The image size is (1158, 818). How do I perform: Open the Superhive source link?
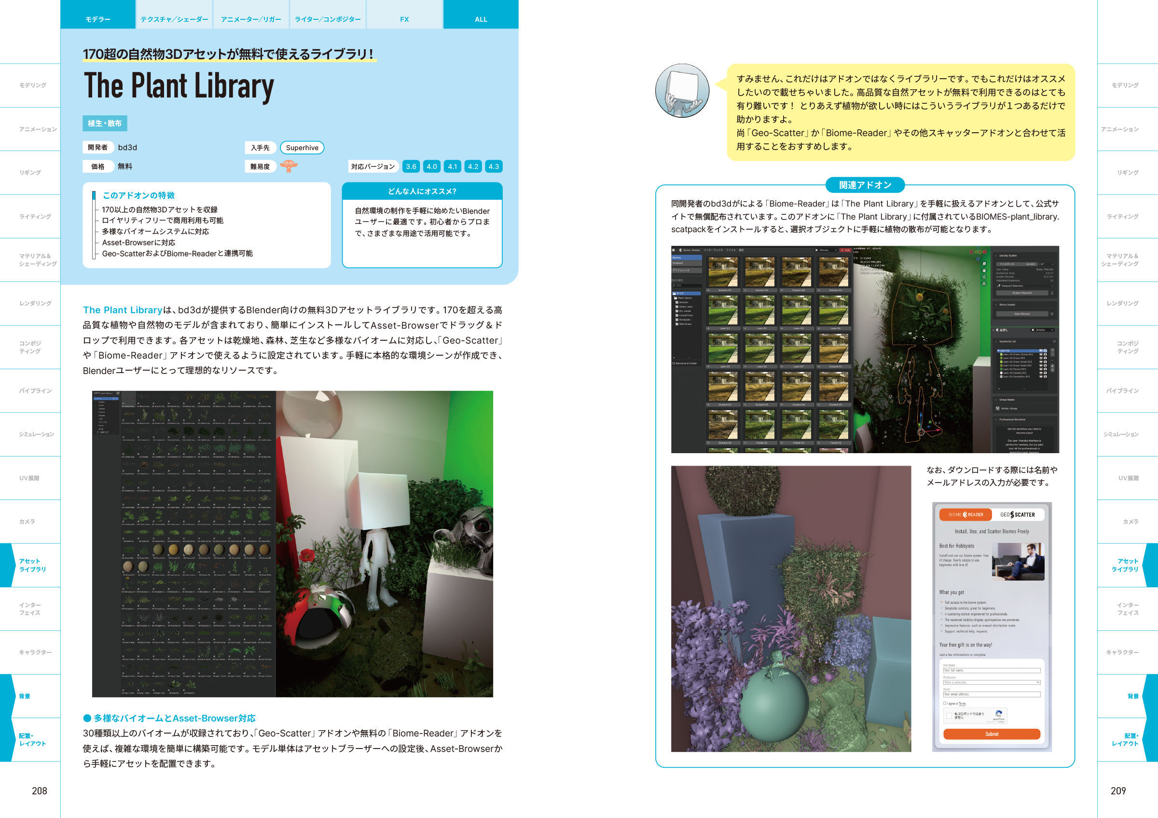tap(302, 148)
